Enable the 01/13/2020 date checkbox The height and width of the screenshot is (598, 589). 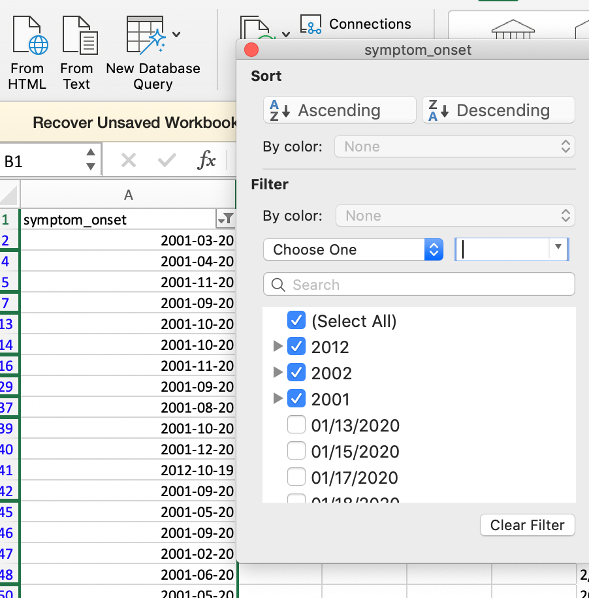point(296,424)
